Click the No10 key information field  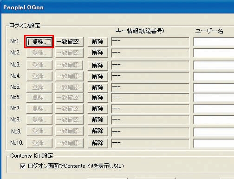coord(150,143)
